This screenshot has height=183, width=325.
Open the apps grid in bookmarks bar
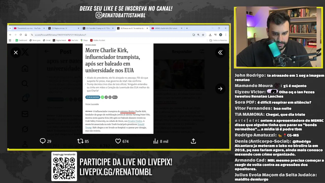point(10,40)
